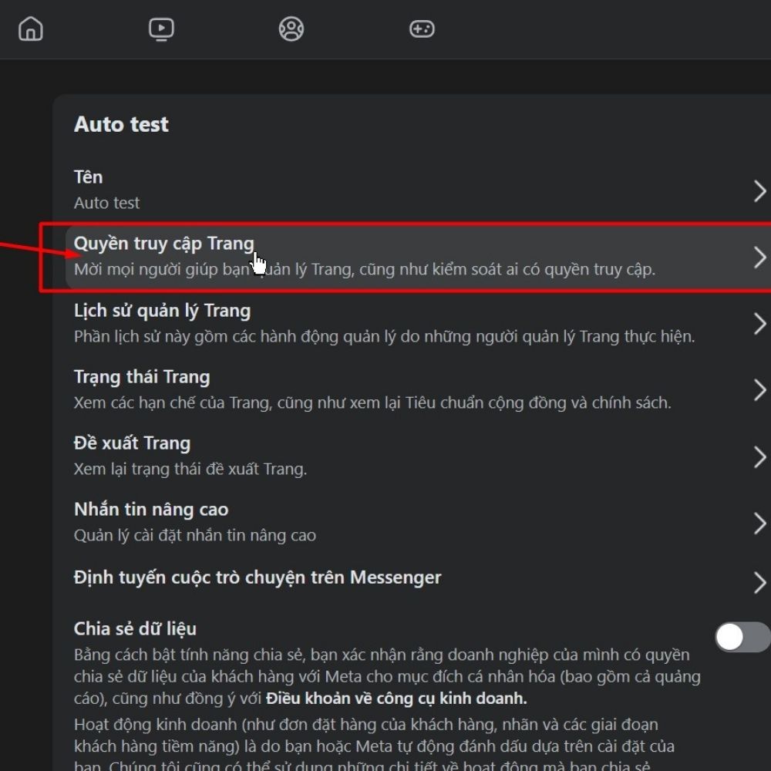Click chevron arrow beside Tên row
The width and height of the screenshot is (771, 771).
click(x=759, y=190)
